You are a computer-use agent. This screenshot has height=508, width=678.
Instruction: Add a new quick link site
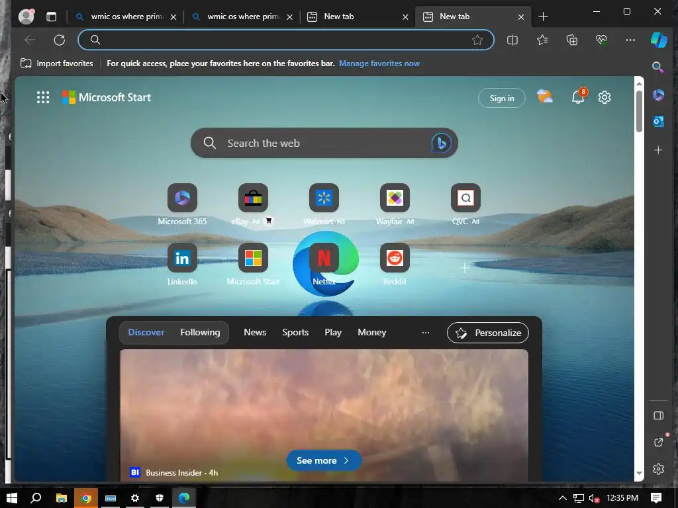point(465,268)
